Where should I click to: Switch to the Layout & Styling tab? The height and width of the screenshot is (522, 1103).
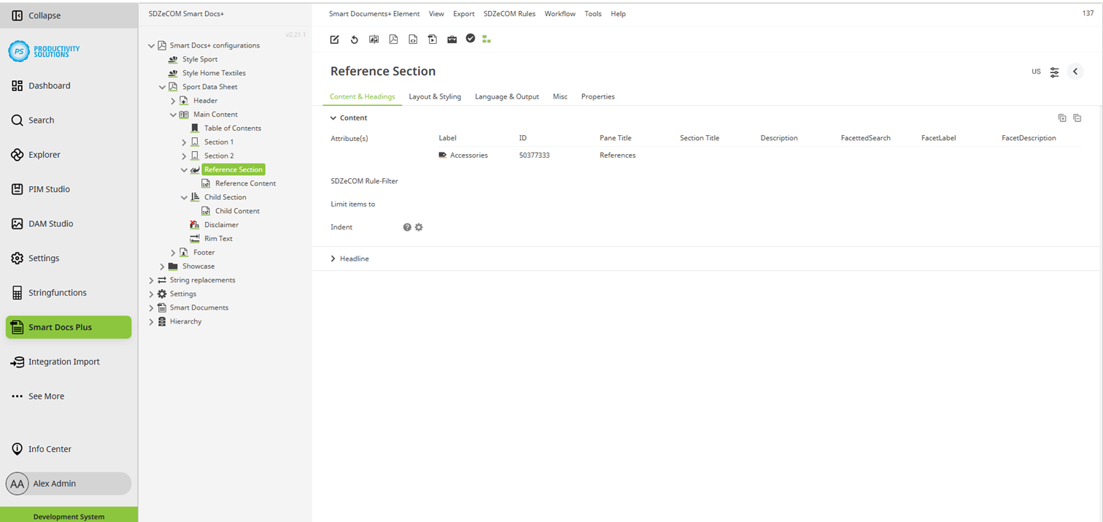[435, 96]
